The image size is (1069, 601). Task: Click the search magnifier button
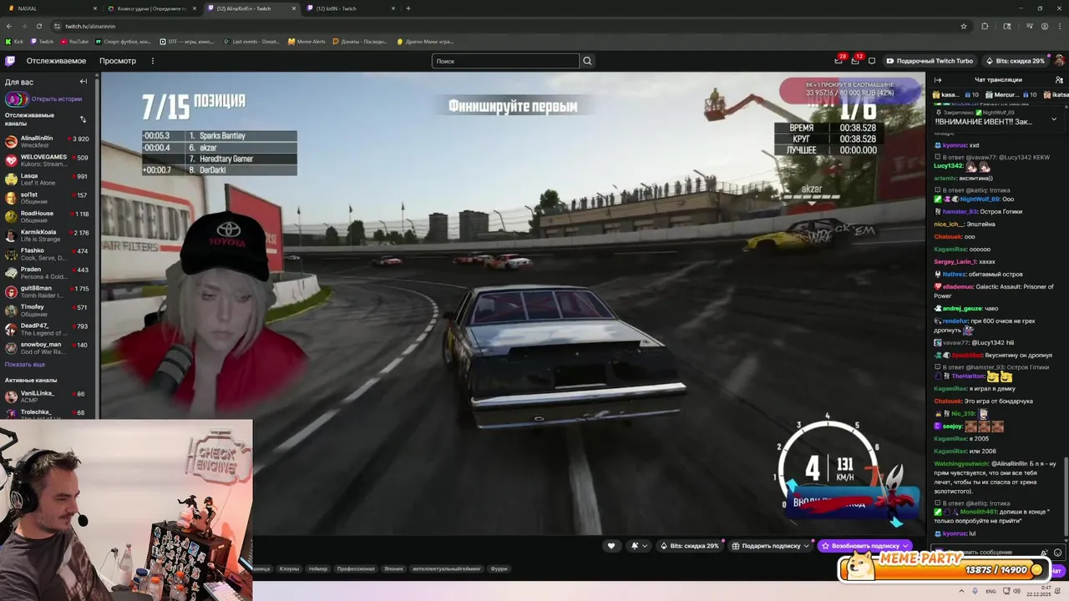587,61
